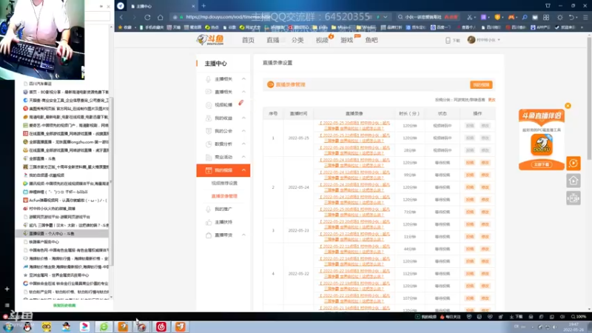Click the green 恢复历史收藏 link
The image size is (592, 333).
64,305
